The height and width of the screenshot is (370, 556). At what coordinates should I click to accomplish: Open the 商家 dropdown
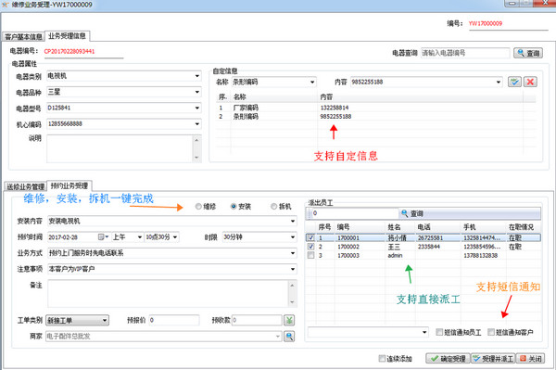click(x=278, y=337)
